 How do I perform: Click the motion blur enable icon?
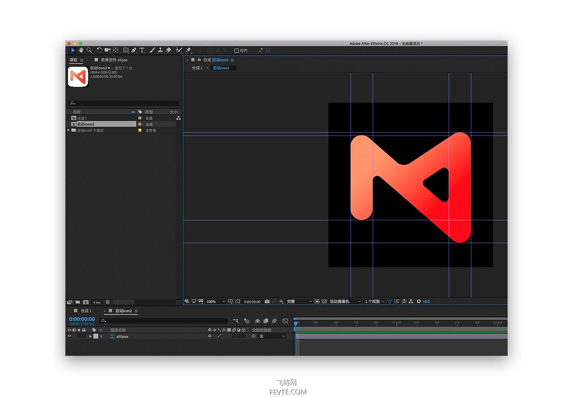pyautogui.click(x=274, y=321)
